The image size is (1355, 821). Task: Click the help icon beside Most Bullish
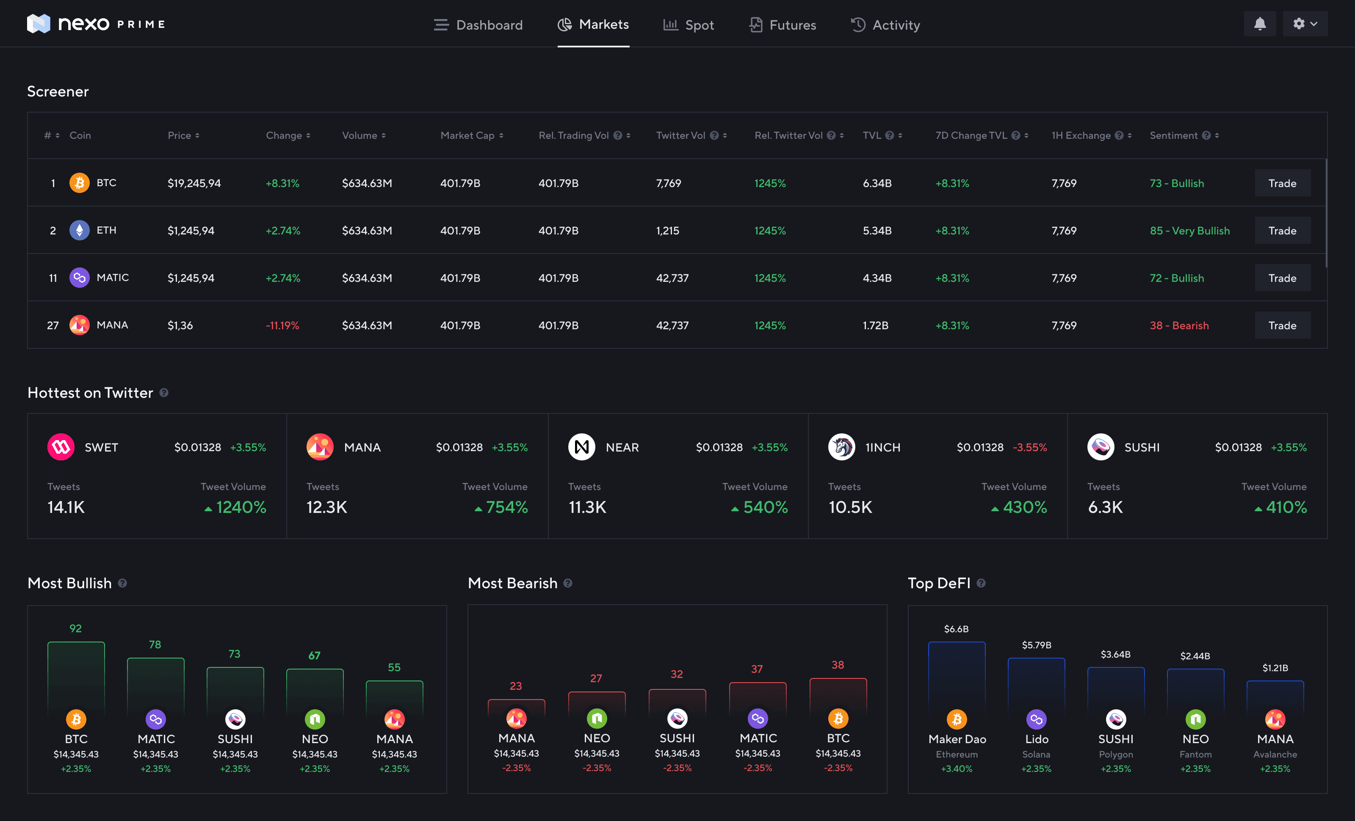pos(123,583)
